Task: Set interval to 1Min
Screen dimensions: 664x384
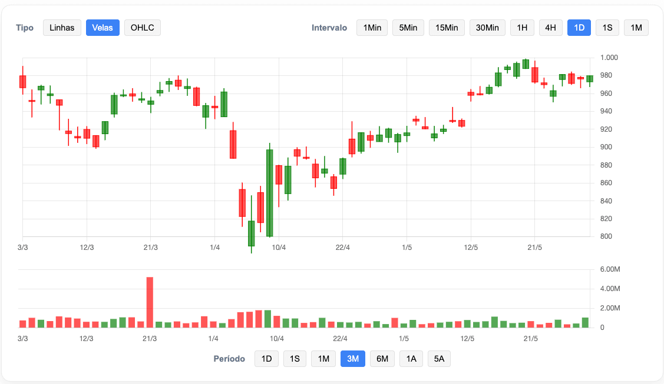Action: click(372, 28)
